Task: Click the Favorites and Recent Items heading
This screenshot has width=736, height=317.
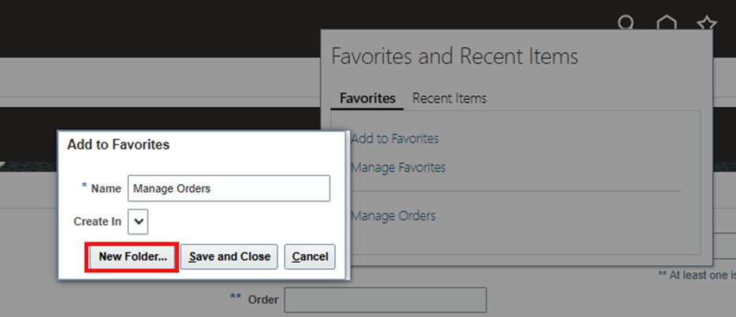Action: (454, 56)
